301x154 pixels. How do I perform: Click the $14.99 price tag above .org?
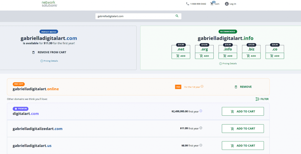[204, 45]
